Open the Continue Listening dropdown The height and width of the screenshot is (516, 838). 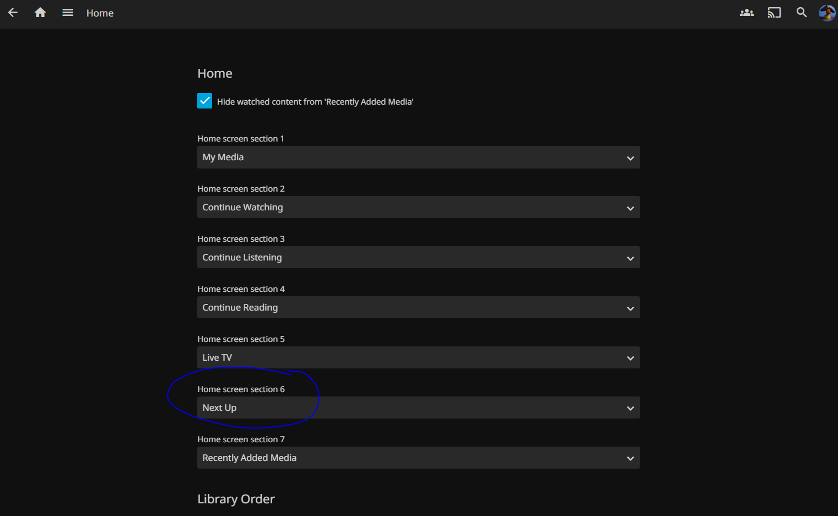point(418,258)
